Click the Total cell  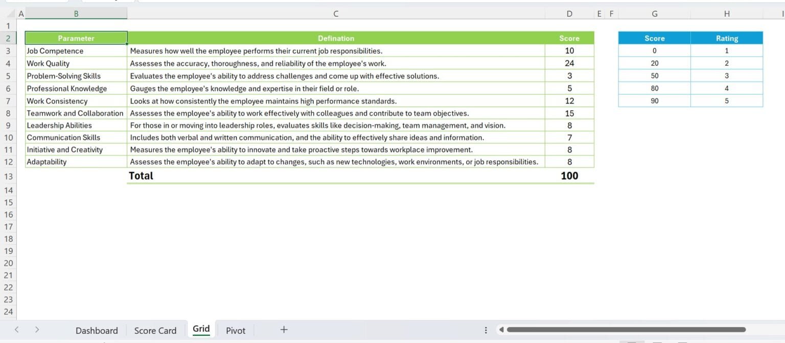(141, 175)
